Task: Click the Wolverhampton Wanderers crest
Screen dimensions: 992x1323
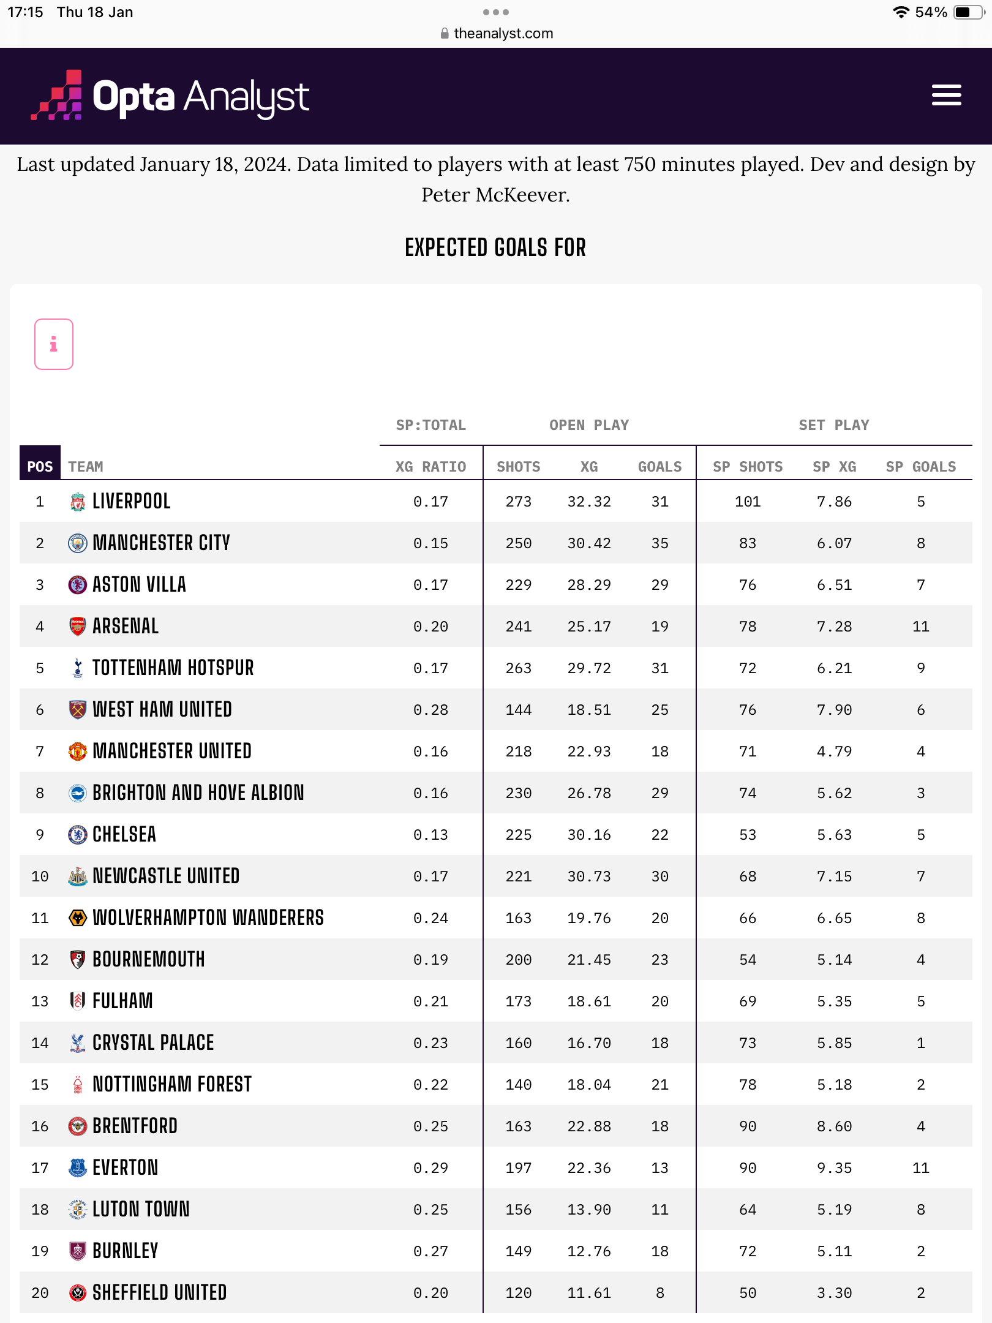Action: [78, 918]
